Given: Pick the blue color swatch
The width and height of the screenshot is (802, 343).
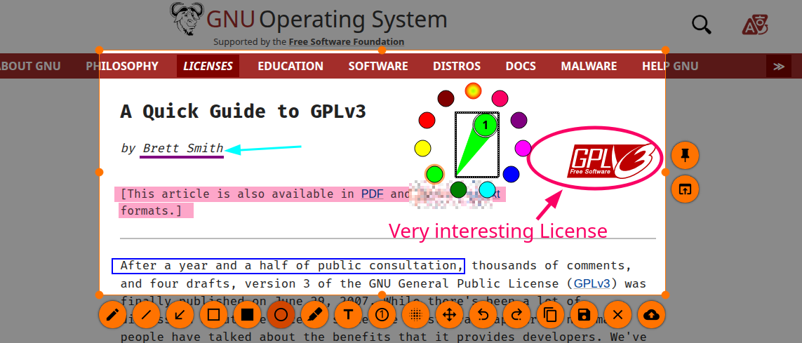Looking at the screenshot, I should click(x=511, y=173).
